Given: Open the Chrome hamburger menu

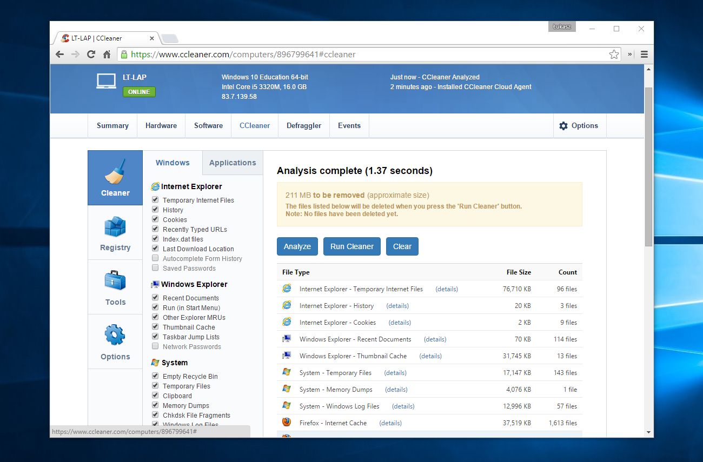Looking at the screenshot, I should point(644,54).
